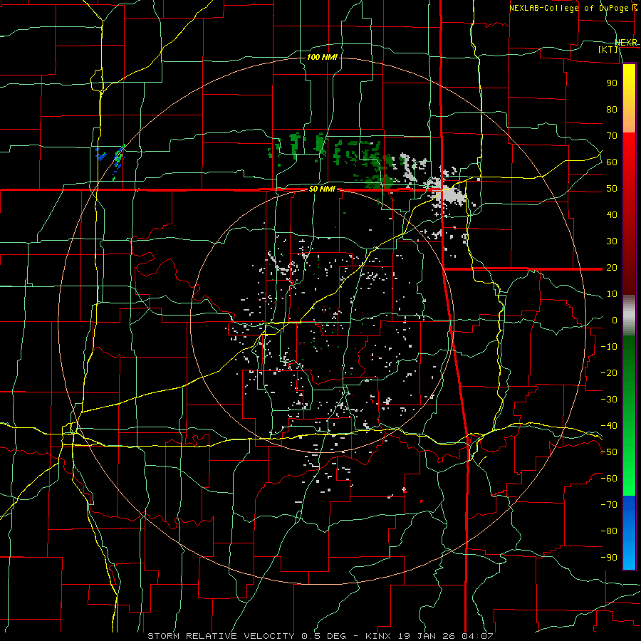Image resolution: width=641 pixels, height=641 pixels.
Task: Click the 0 value on the velocity scale
Action: click(x=615, y=320)
